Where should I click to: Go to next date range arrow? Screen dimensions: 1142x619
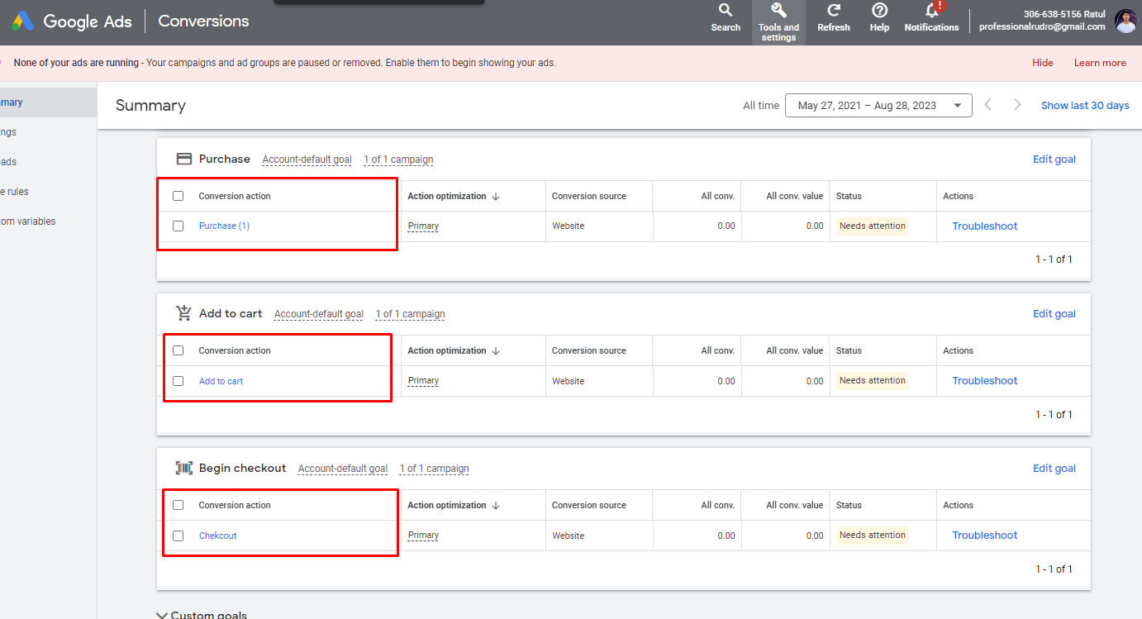[1017, 105]
